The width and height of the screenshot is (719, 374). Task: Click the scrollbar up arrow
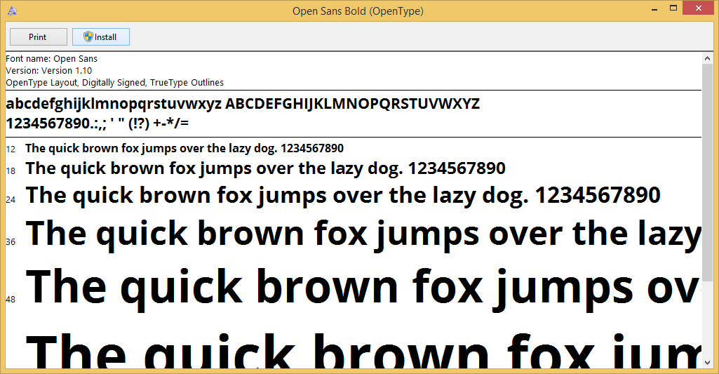click(x=707, y=58)
